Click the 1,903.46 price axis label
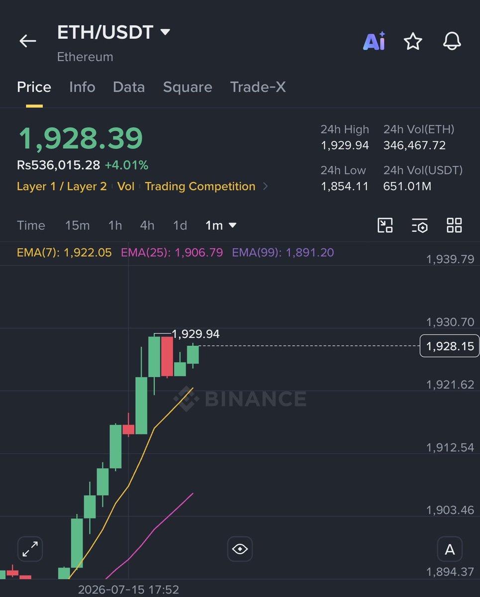 point(450,510)
